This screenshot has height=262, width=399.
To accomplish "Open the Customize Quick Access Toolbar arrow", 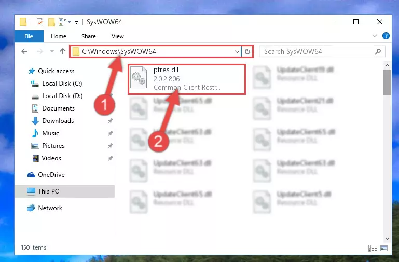I will click(x=76, y=23).
